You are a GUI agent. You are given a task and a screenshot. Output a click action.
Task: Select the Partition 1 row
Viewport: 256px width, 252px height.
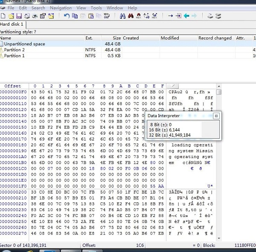coord(128,56)
